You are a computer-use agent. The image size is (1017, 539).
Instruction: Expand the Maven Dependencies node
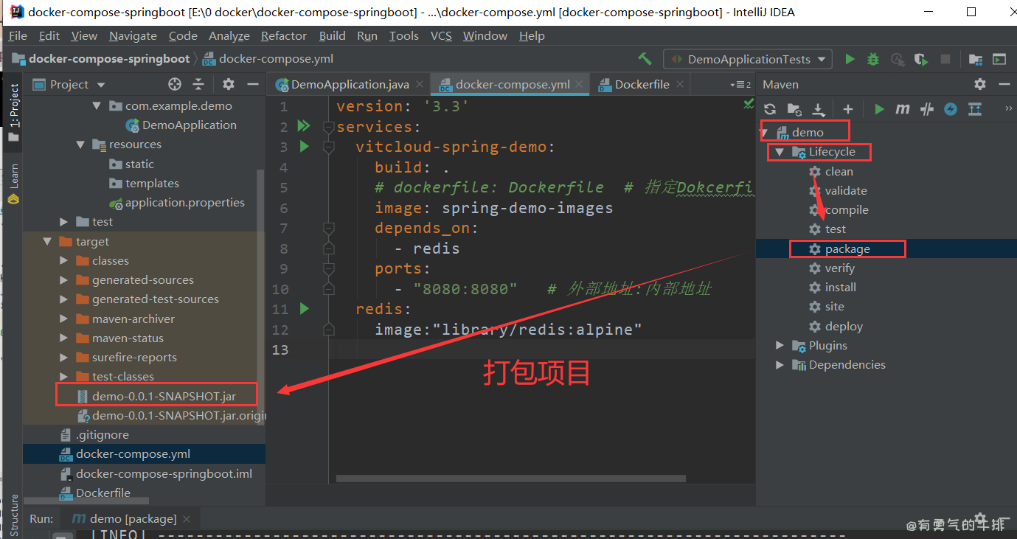pyautogui.click(x=780, y=364)
